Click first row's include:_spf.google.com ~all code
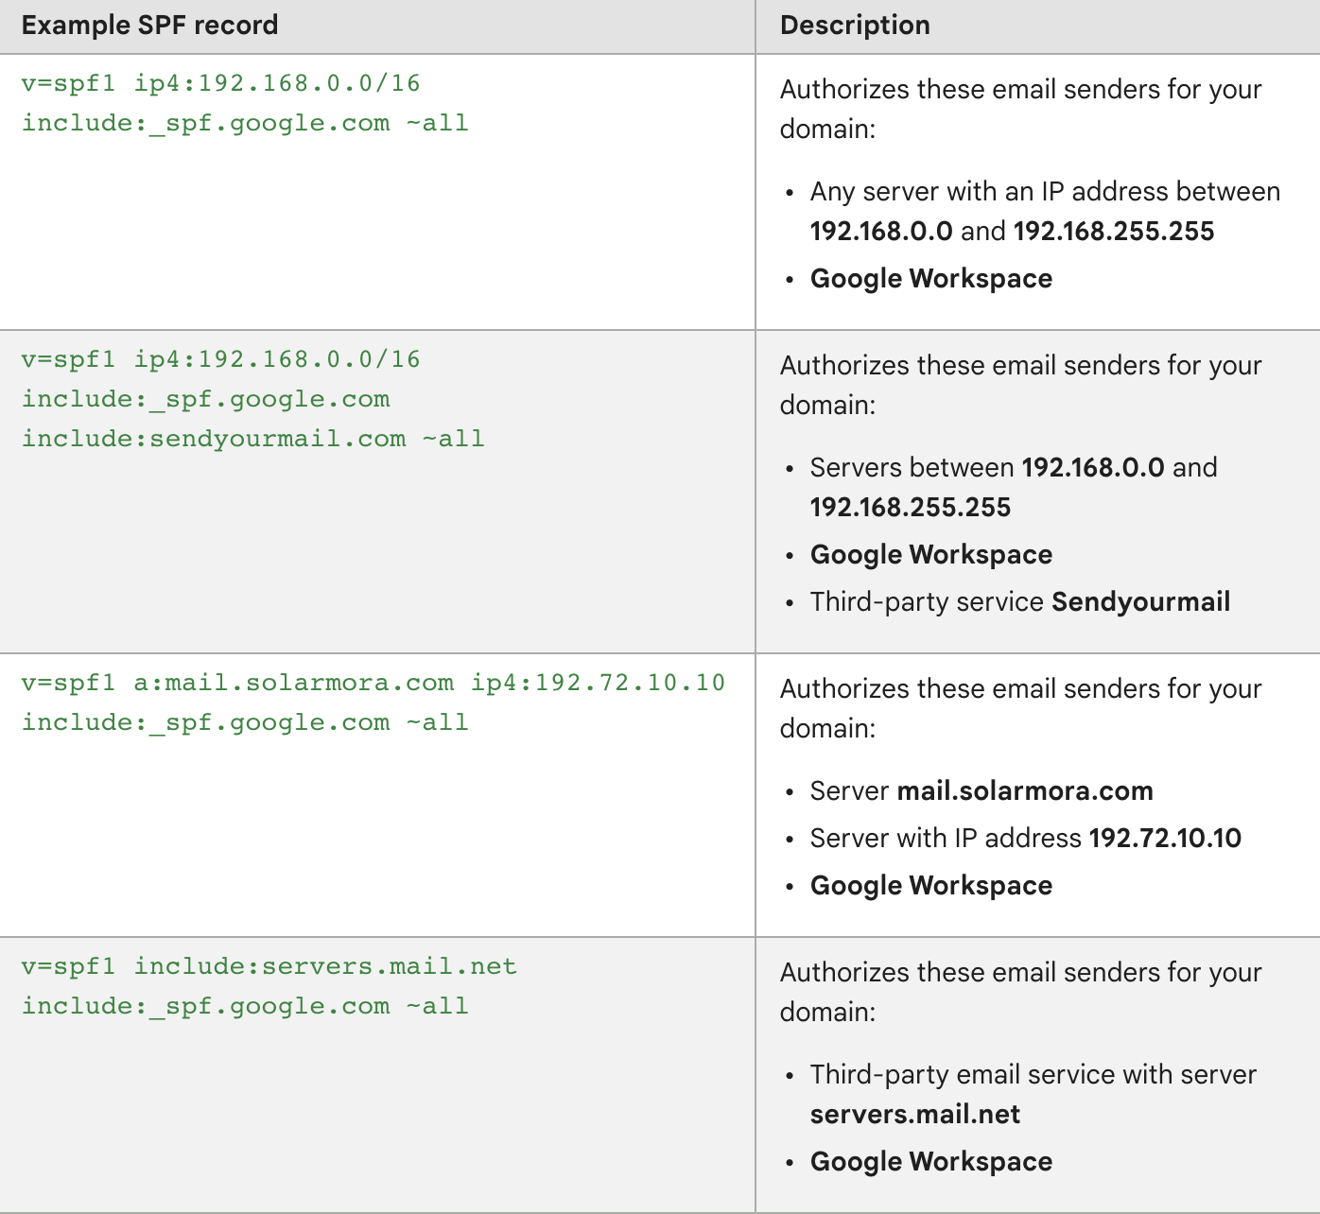The height and width of the screenshot is (1214, 1320). click(x=245, y=123)
